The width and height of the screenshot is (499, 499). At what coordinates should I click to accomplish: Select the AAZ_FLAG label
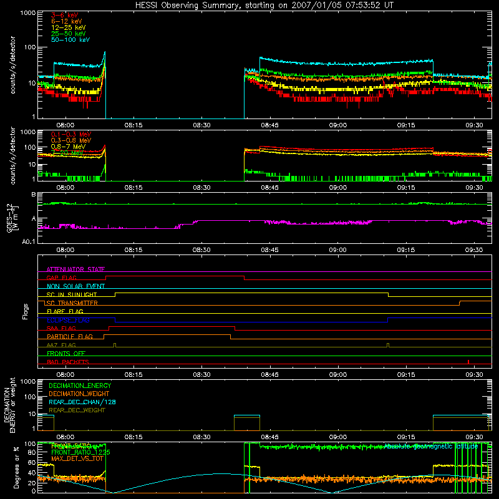61,346
